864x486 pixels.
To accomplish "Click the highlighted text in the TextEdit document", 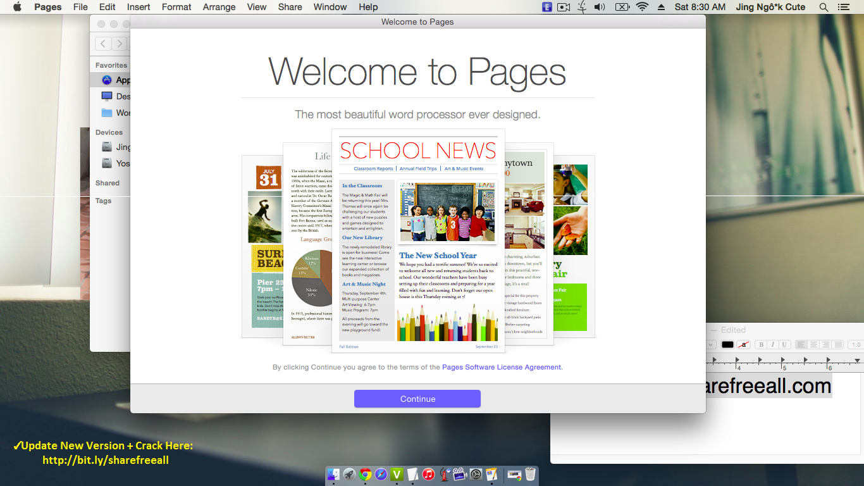I will 768,385.
